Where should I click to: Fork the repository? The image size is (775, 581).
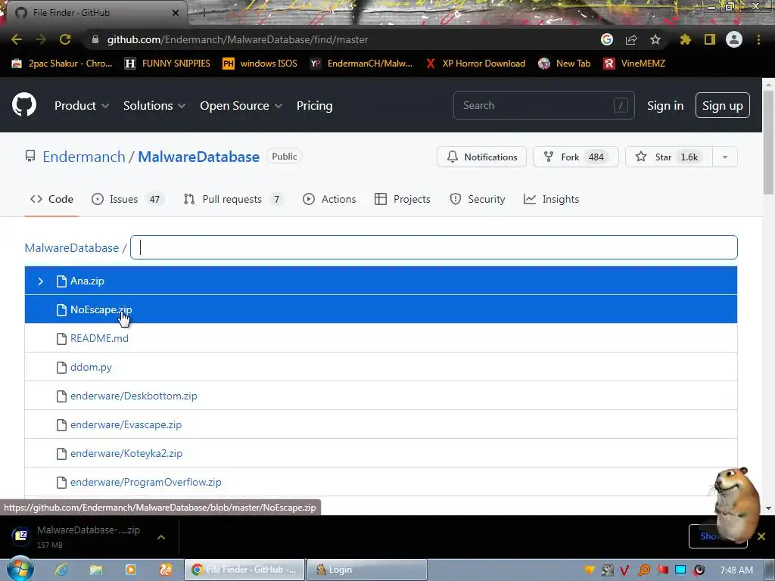(576, 157)
